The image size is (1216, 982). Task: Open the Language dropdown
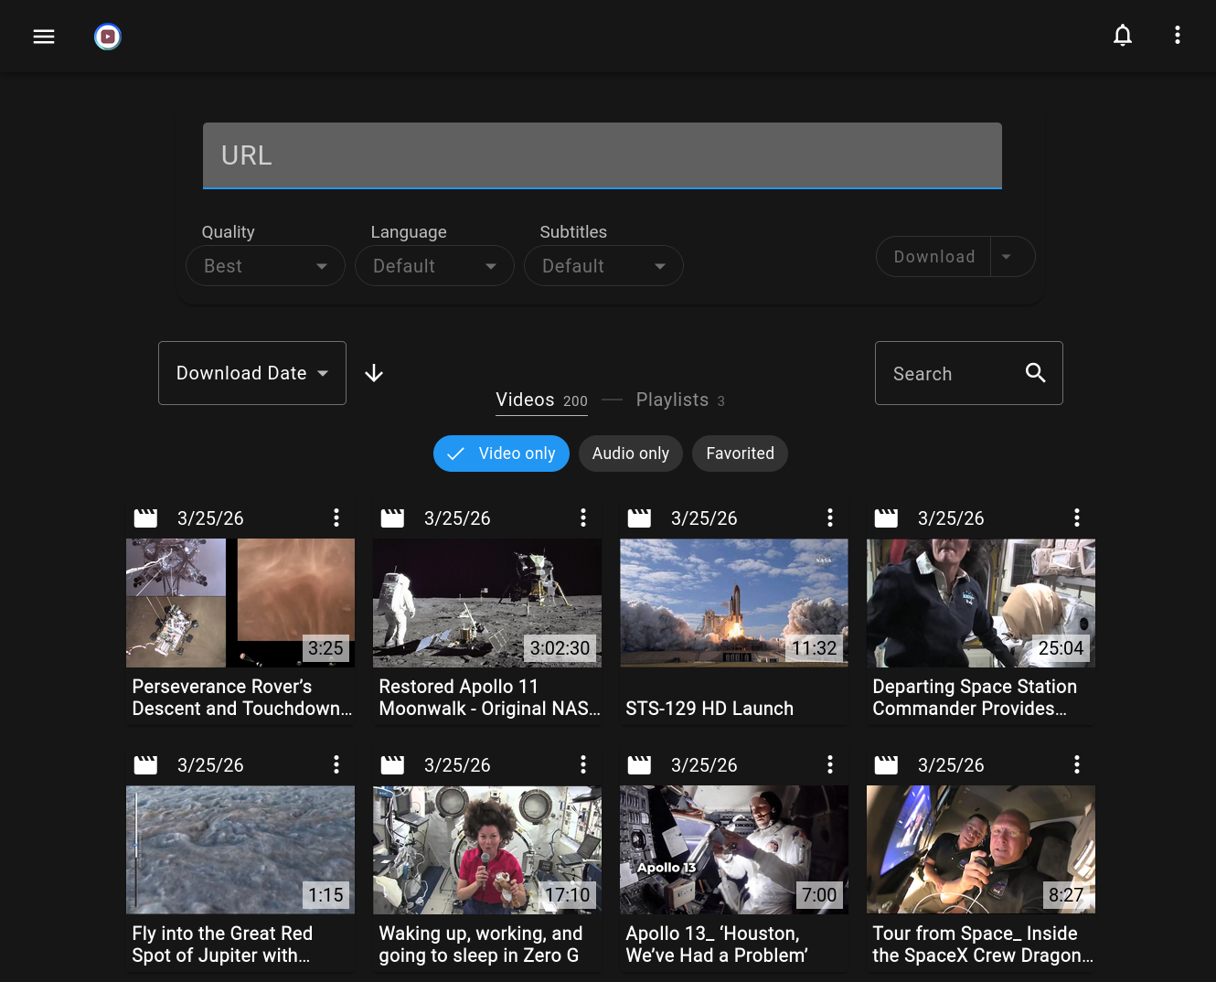(x=434, y=266)
